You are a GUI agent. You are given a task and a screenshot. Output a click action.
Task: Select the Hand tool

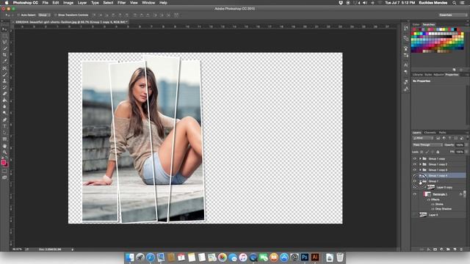click(x=4, y=146)
